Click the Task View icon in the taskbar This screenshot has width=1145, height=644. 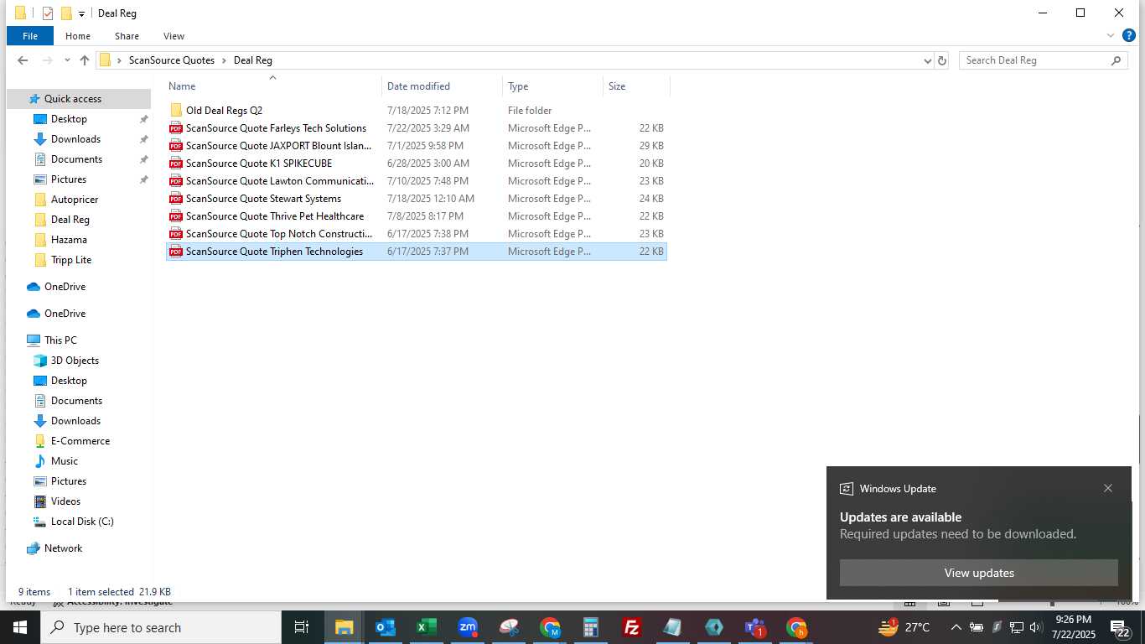pos(302,627)
